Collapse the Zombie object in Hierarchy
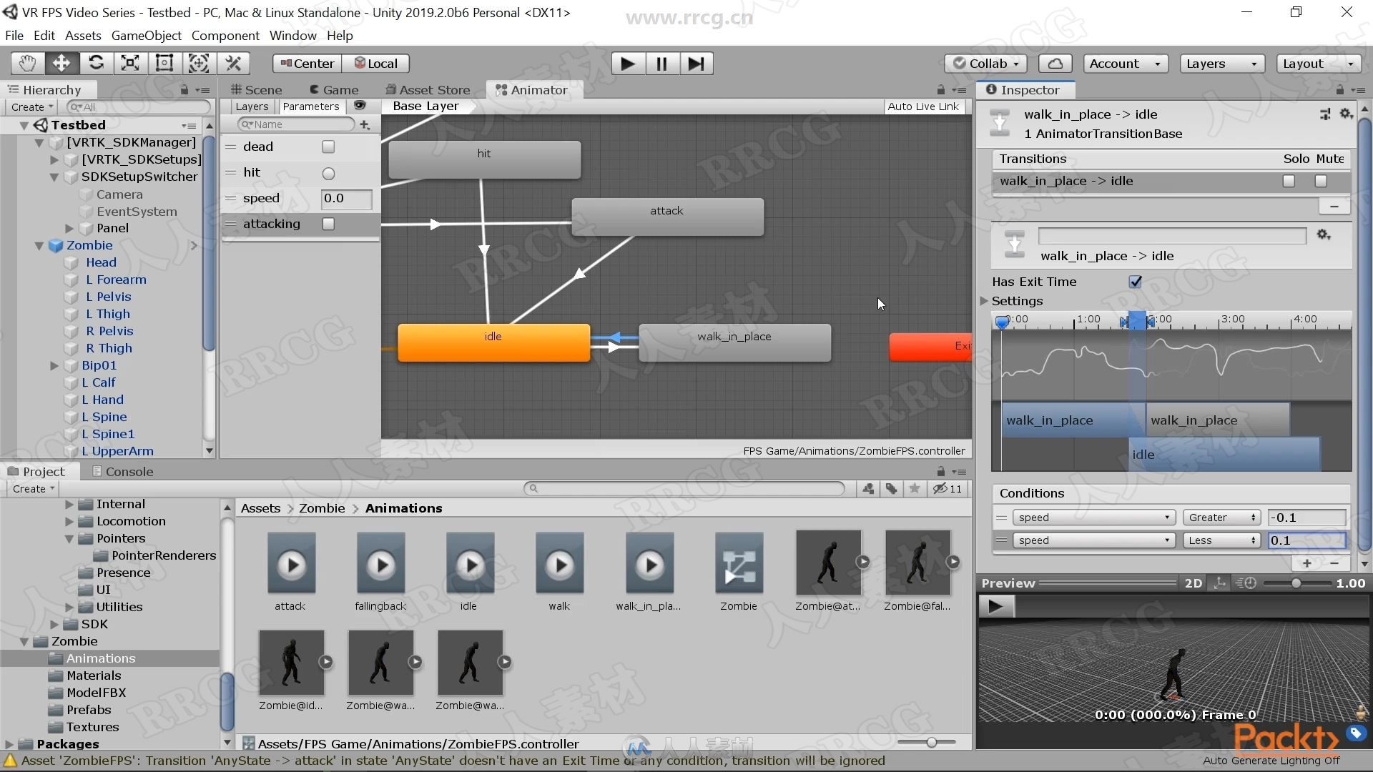1373x772 pixels. coord(39,246)
